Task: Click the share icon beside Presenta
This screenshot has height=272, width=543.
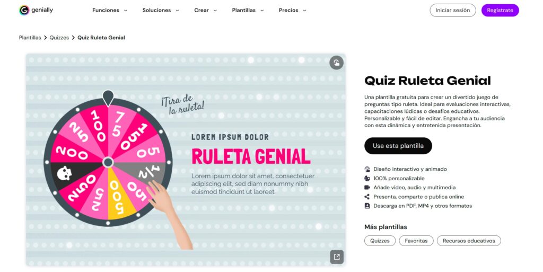Action: pyautogui.click(x=367, y=197)
